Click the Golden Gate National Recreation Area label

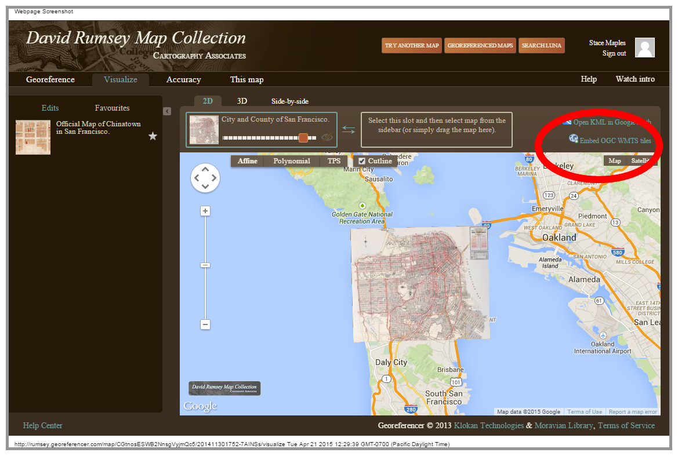[x=362, y=218]
